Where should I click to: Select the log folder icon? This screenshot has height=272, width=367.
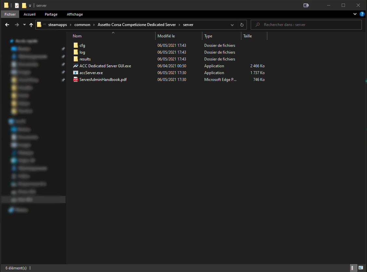click(76, 52)
